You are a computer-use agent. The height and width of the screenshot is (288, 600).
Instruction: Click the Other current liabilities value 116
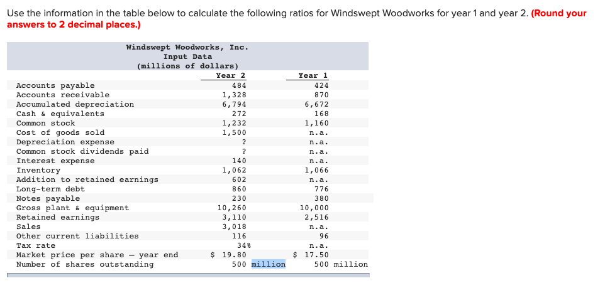coord(239,236)
